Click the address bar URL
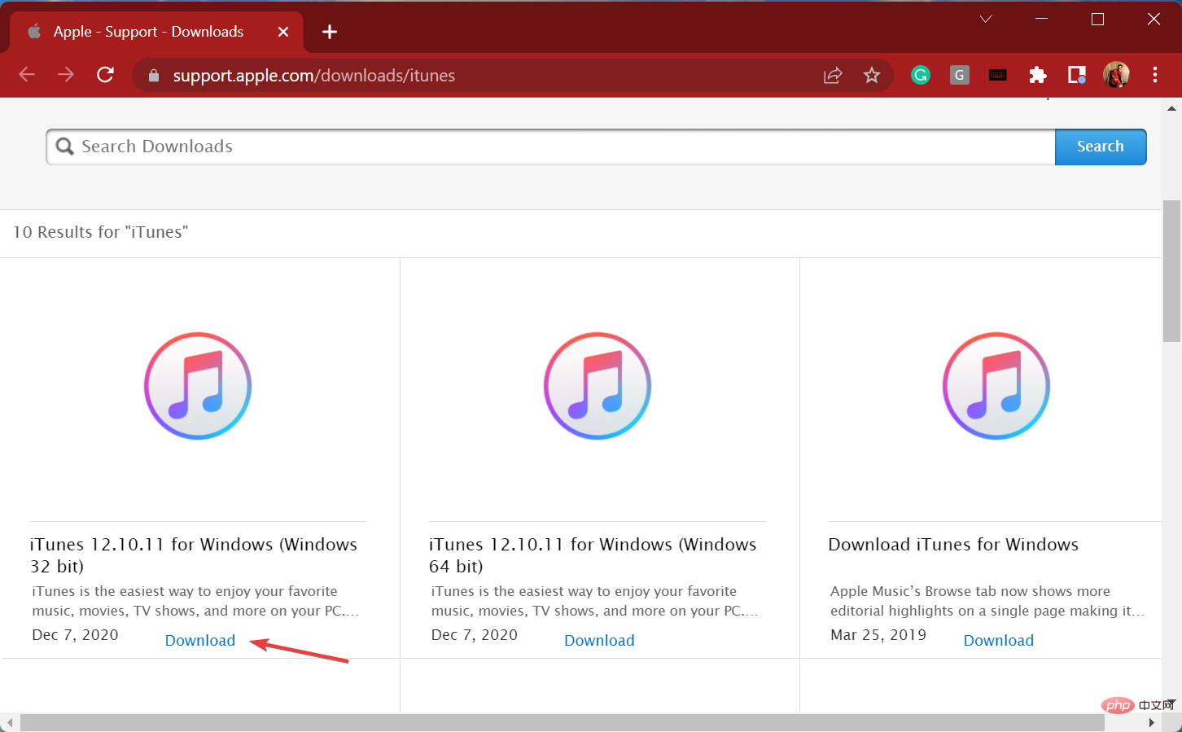This screenshot has height=732, width=1182. tap(314, 76)
